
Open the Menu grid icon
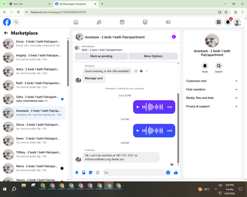click(218, 22)
